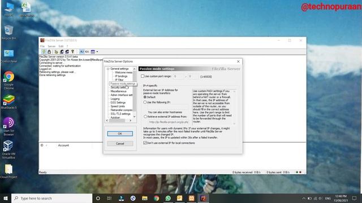Viewport: 362px width, 203px height.
Task: Open Control Panel desktop shortcut
Action: point(9,56)
